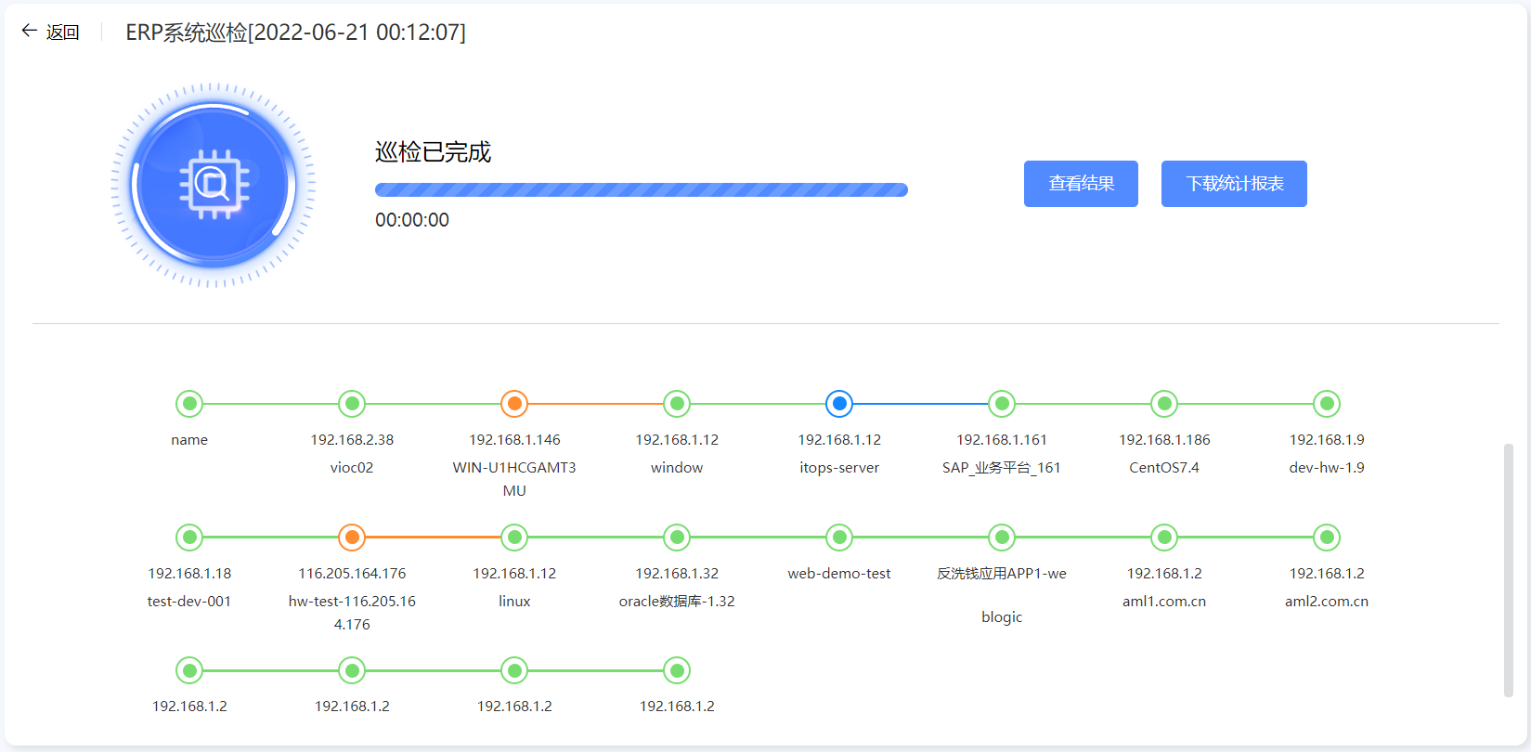Click the label web-demo-test
This screenshot has width=1531, height=752.
[839, 574]
